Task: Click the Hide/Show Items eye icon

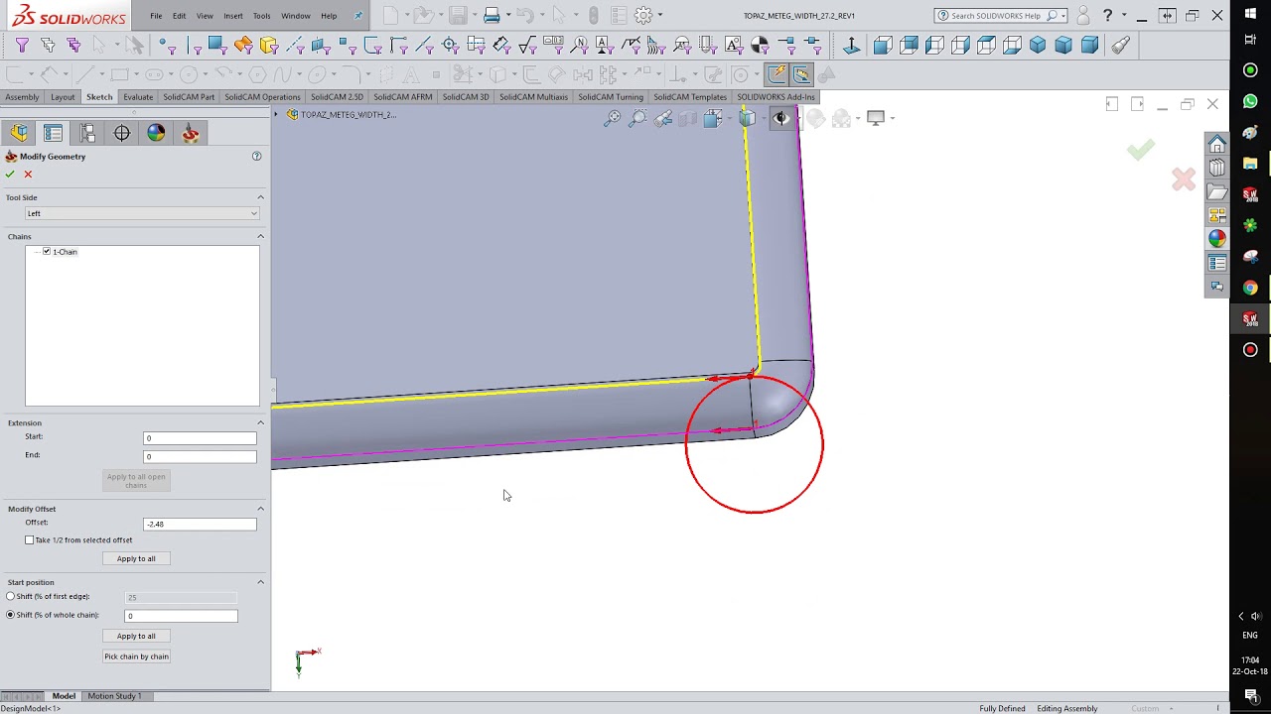Action: [781, 118]
